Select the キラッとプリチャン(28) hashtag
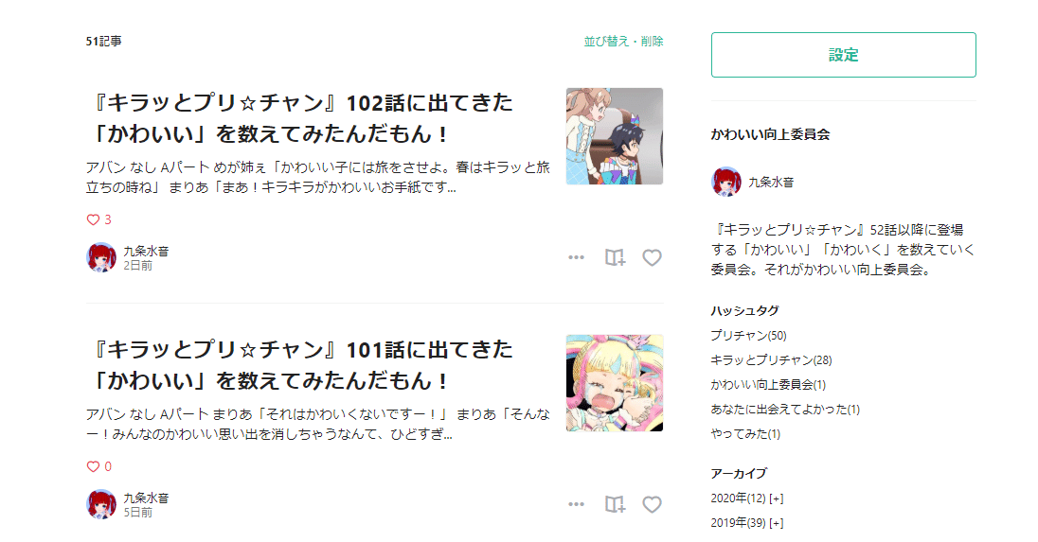The height and width of the screenshot is (542, 1038). tap(771, 360)
